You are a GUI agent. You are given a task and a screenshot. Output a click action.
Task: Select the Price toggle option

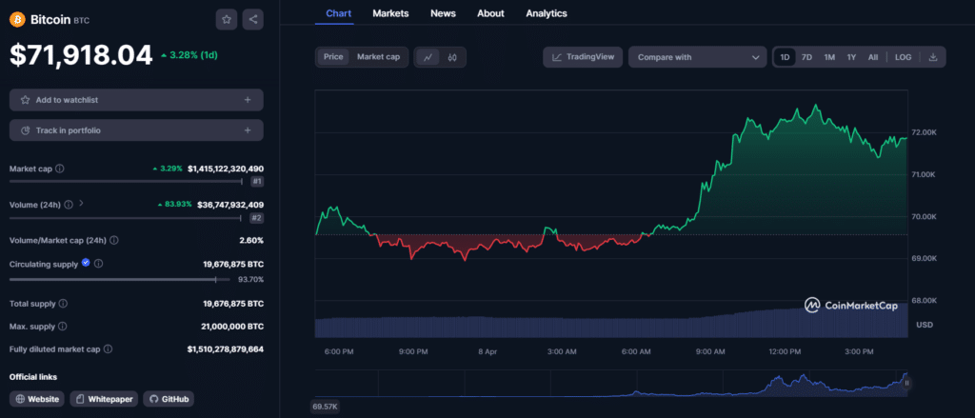coord(333,57)
